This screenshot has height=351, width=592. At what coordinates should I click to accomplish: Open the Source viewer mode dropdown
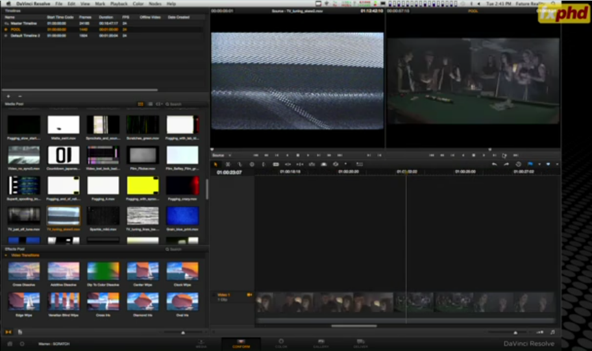pos(221,155)
